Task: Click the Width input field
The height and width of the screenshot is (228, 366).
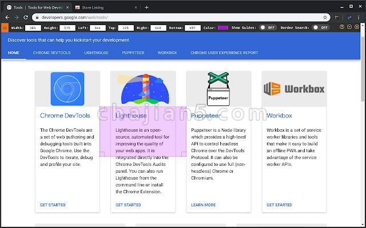Action: 33,28
